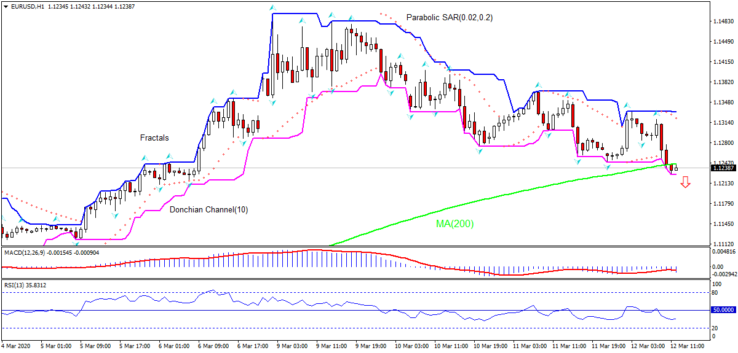
Task: Click the triangle icon before EURUSD,H1
Action: tap(6, 6)
